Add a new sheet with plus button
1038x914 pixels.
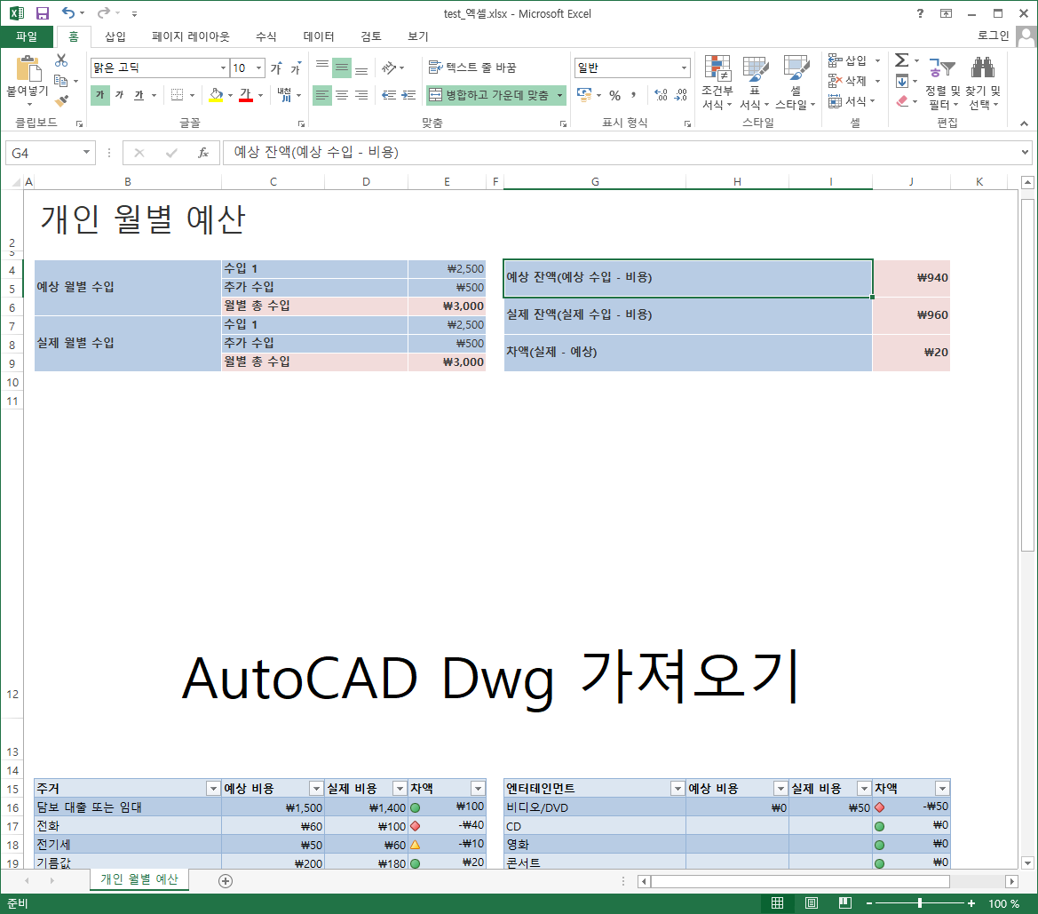coord(226,881)
